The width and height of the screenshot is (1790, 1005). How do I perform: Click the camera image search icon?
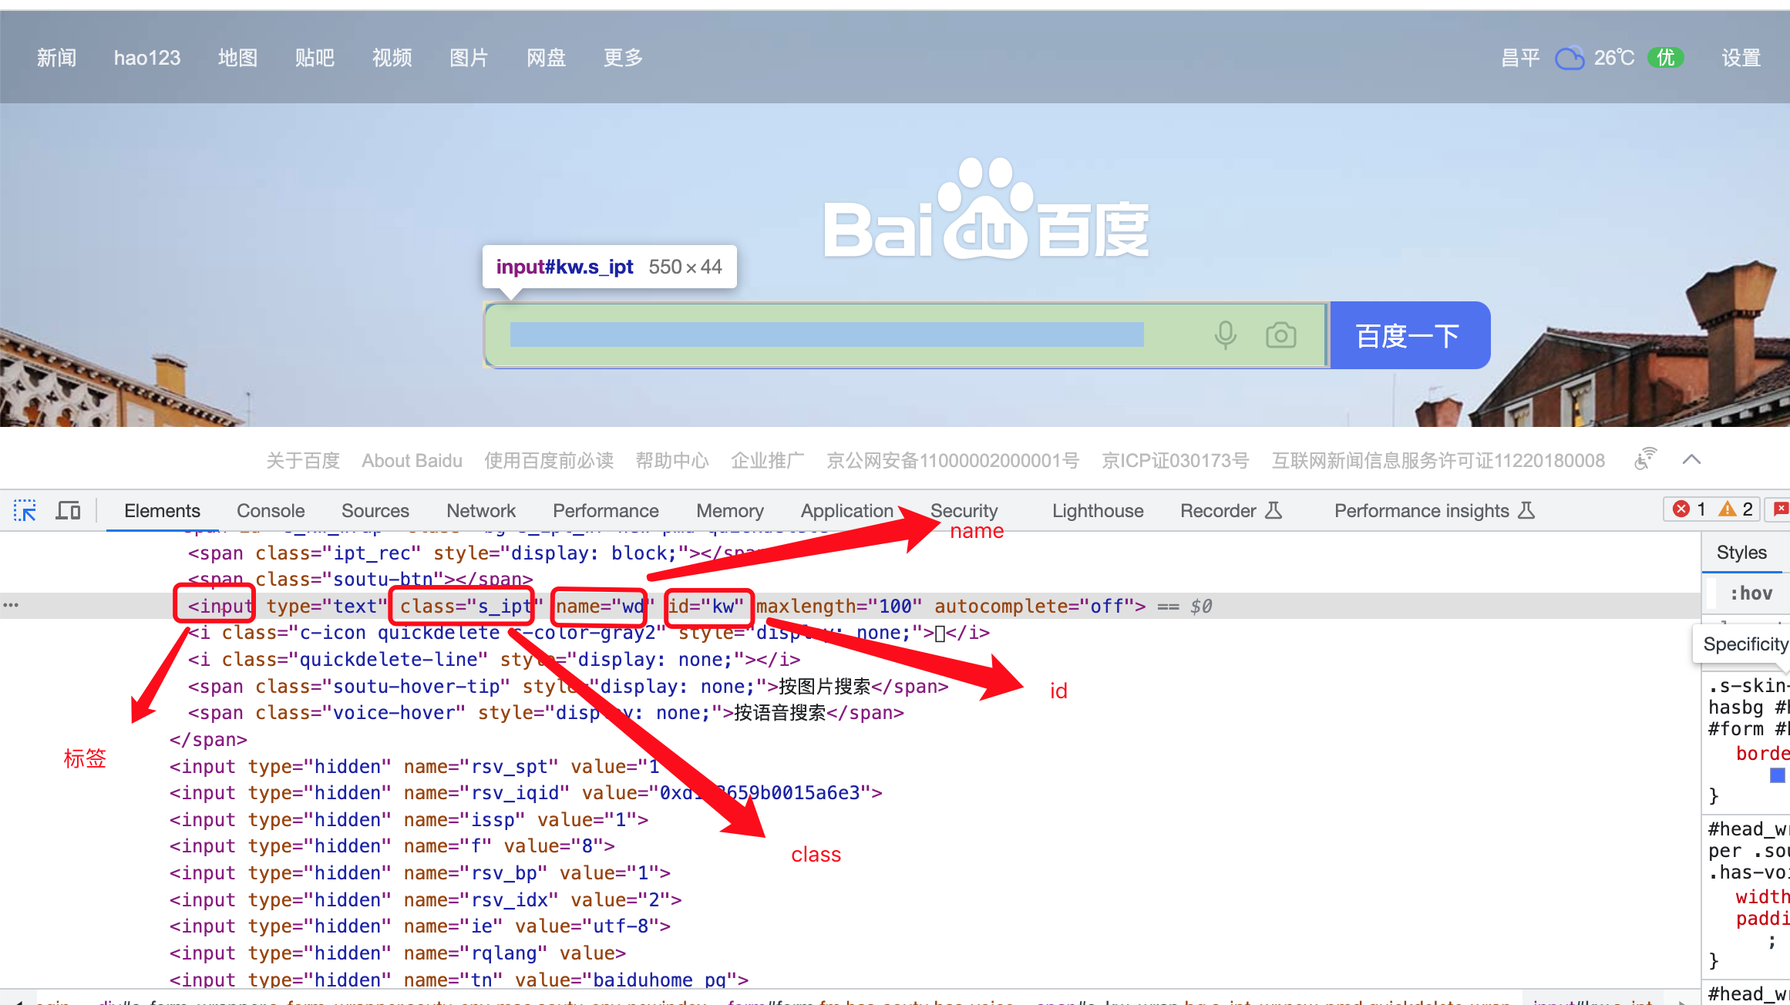tap(1280, 335)
